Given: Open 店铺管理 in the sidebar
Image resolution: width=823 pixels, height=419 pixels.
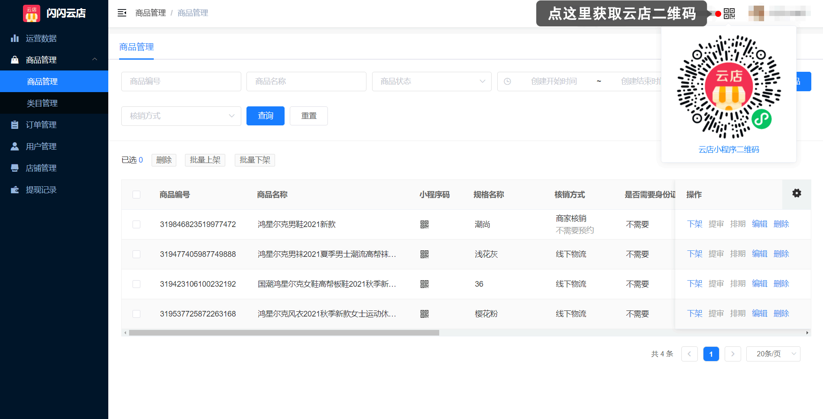Looking at the screenshot, I should click(54, 168).
